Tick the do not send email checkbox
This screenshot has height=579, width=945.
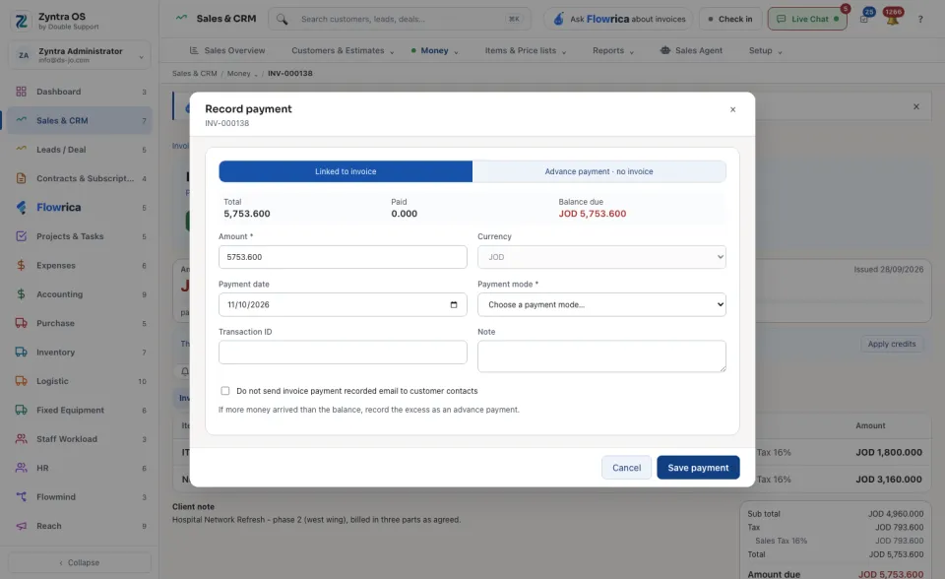(225, 391)
